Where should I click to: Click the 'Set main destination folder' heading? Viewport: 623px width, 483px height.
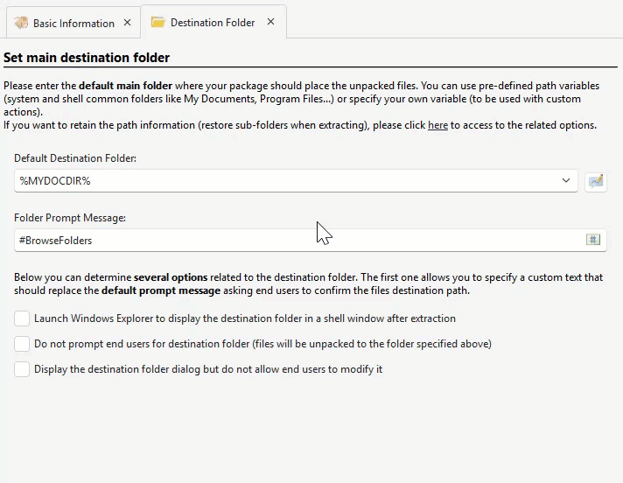(87, 58)
